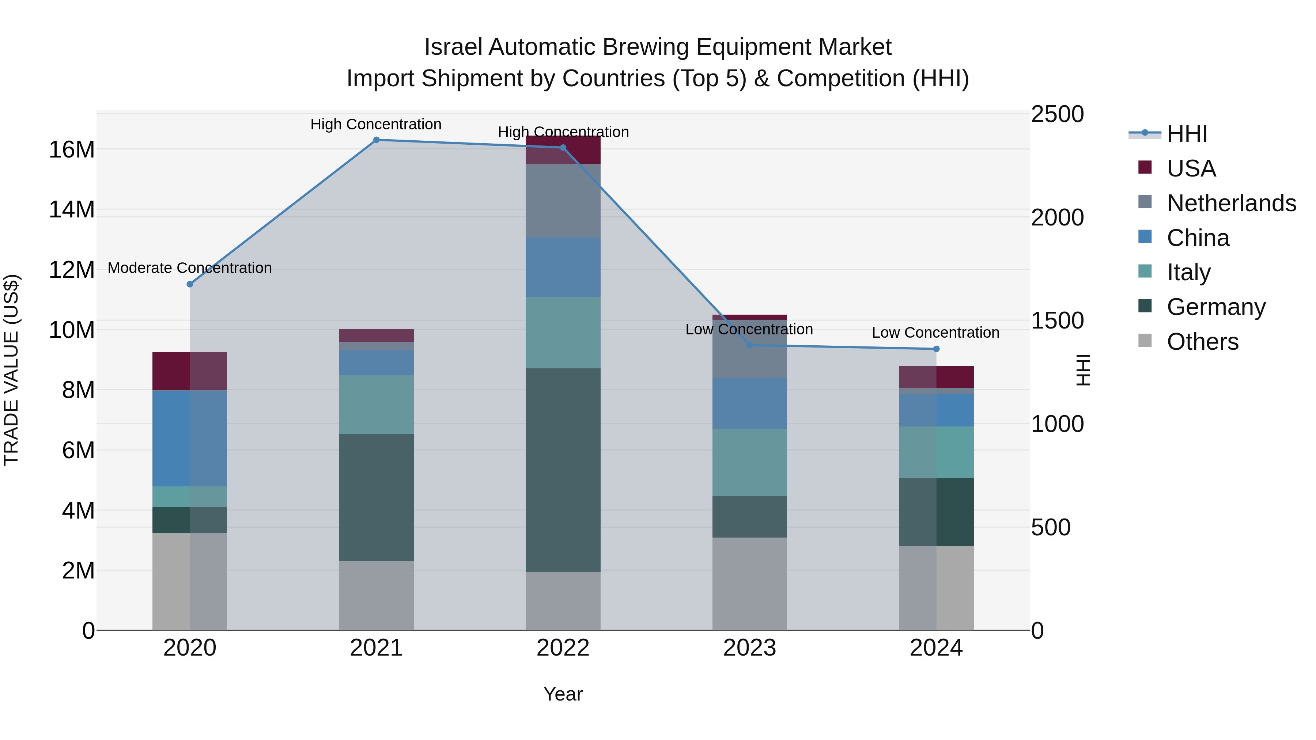Click the Import Shipment by Countries subtitle
Image resolution: width=1316 pixels, height=740 pixels.
tap(658, 79)
